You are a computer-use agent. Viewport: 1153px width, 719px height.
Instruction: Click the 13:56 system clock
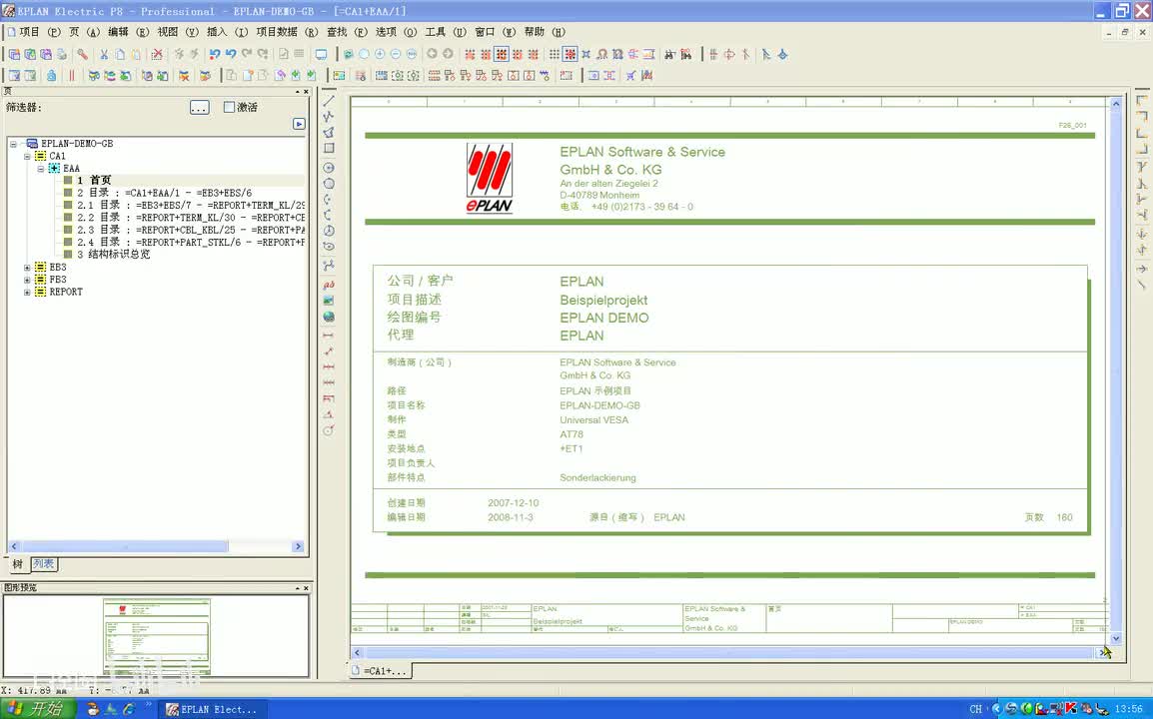pyautogui.click(x=1129, y=709)
